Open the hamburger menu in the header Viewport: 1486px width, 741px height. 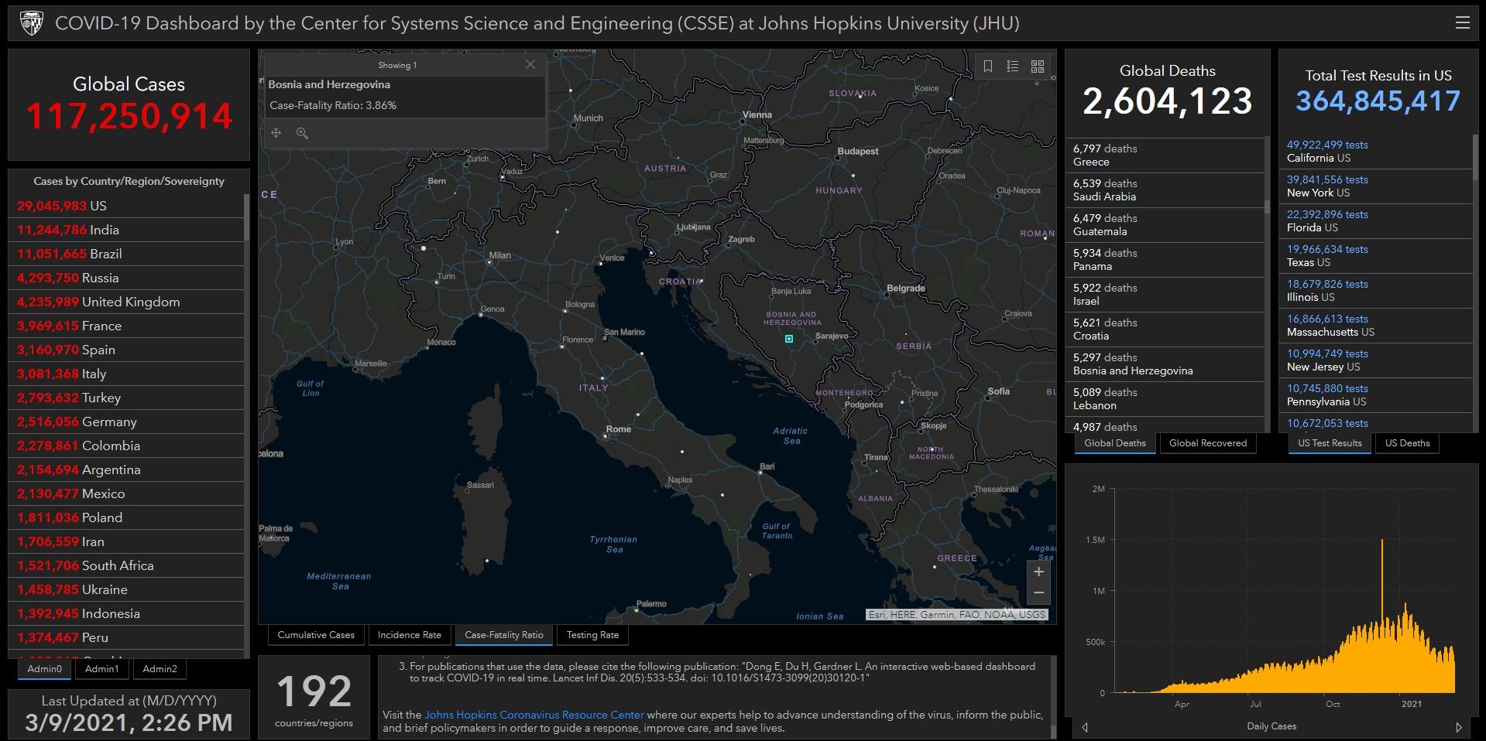click(x=1462, y=22)
